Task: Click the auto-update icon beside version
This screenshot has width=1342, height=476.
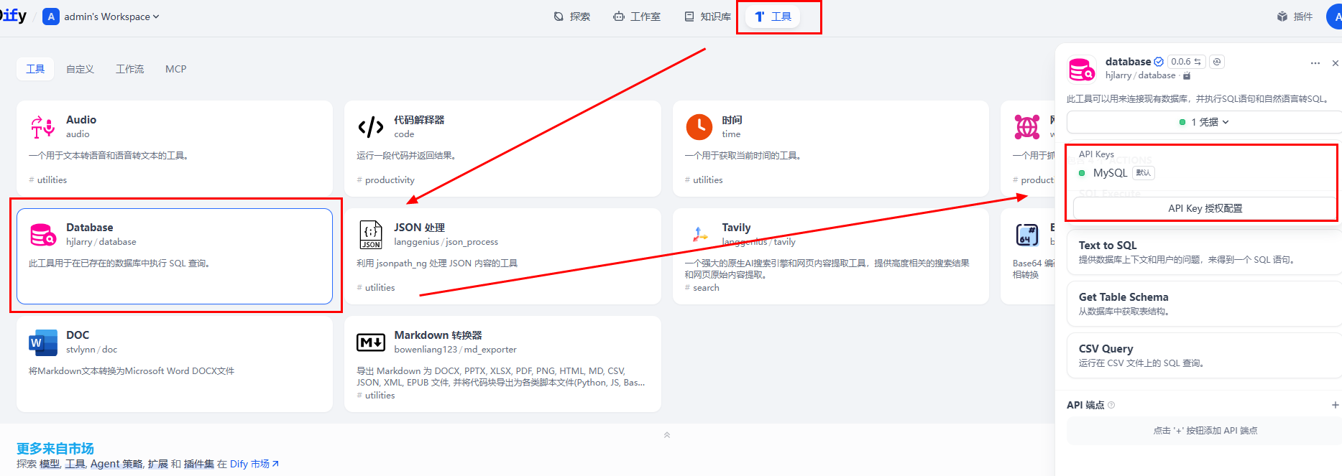Action: click(x=1217, y=62)
